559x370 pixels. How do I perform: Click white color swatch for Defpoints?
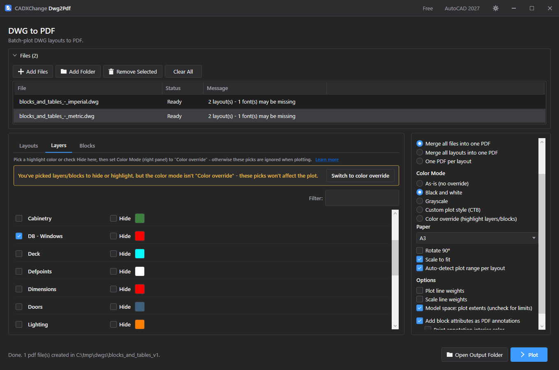140,271
